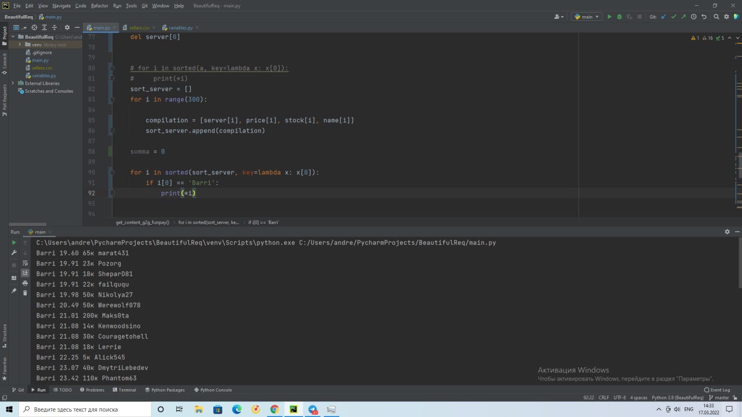The height and width of the screenshot is (417, 742).
Task: Open the Refactor menu
Action: tap(100, 6)
